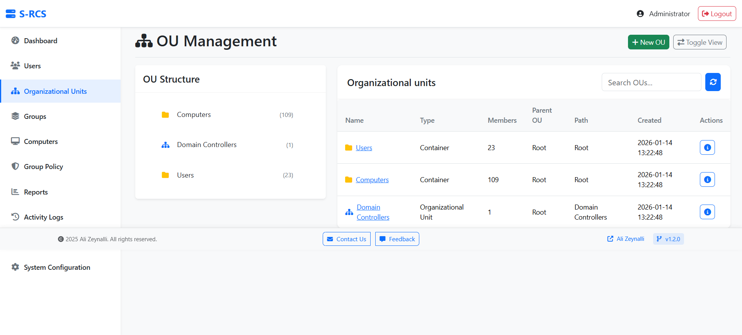Click the System Configuration gear icon

15,267
